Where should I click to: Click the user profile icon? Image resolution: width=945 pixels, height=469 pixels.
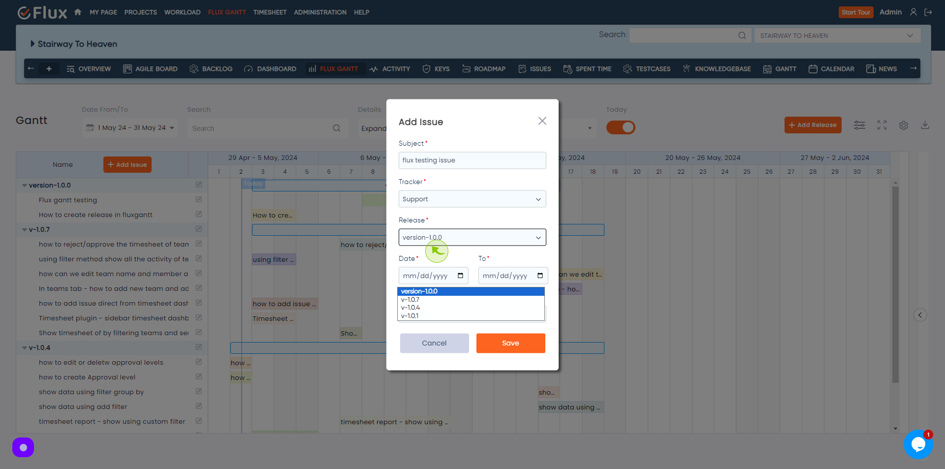pyautogui.click(x=913, y=12)
